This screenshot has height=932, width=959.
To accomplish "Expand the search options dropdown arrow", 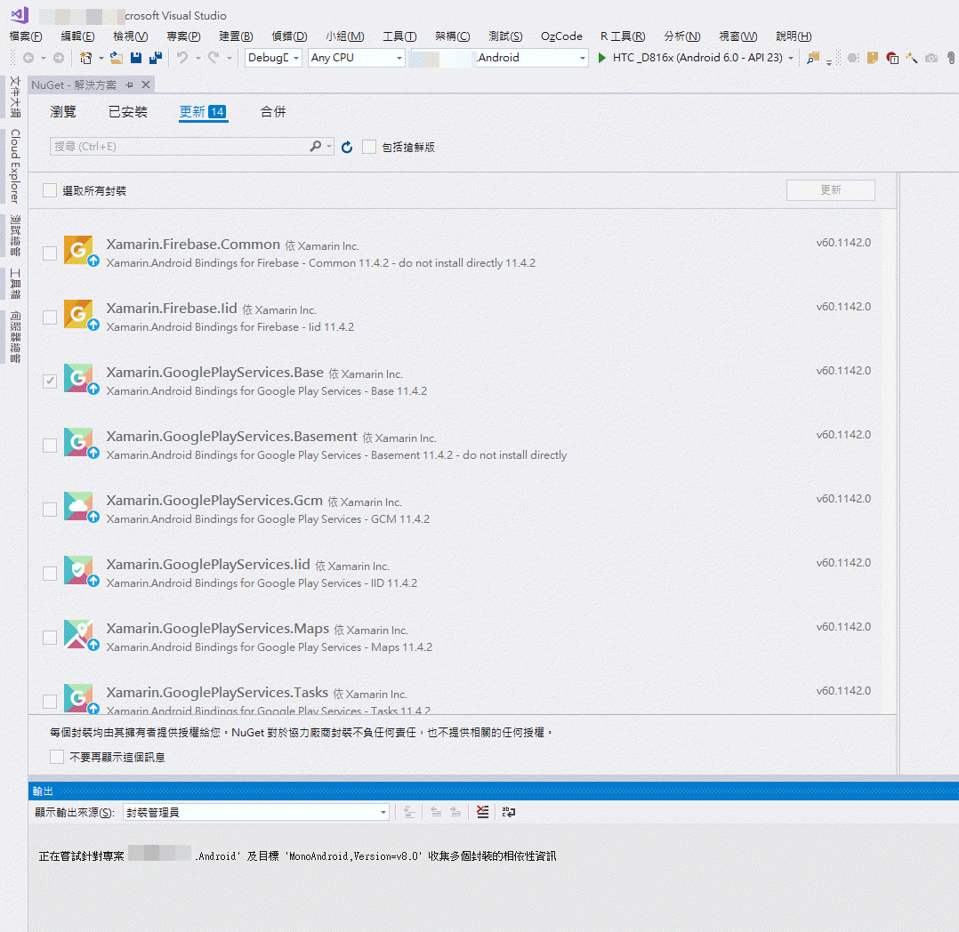I will [x=329, y=146].
